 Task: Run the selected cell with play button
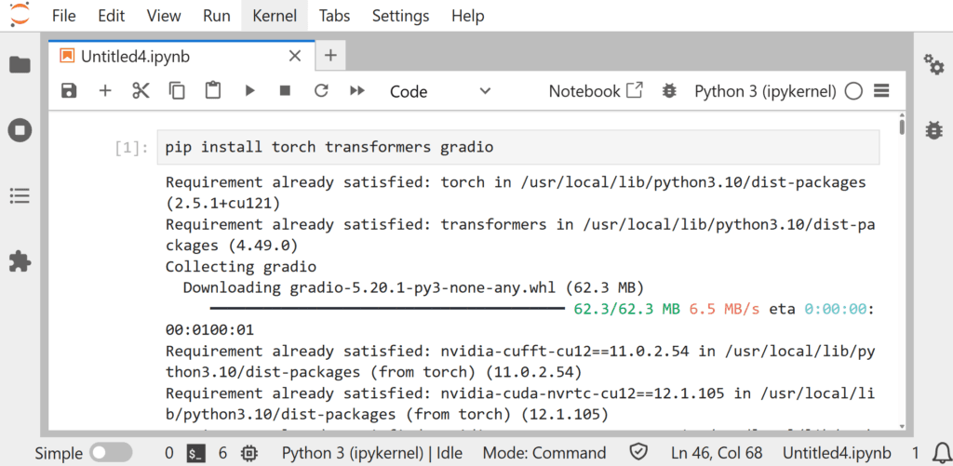249,91
